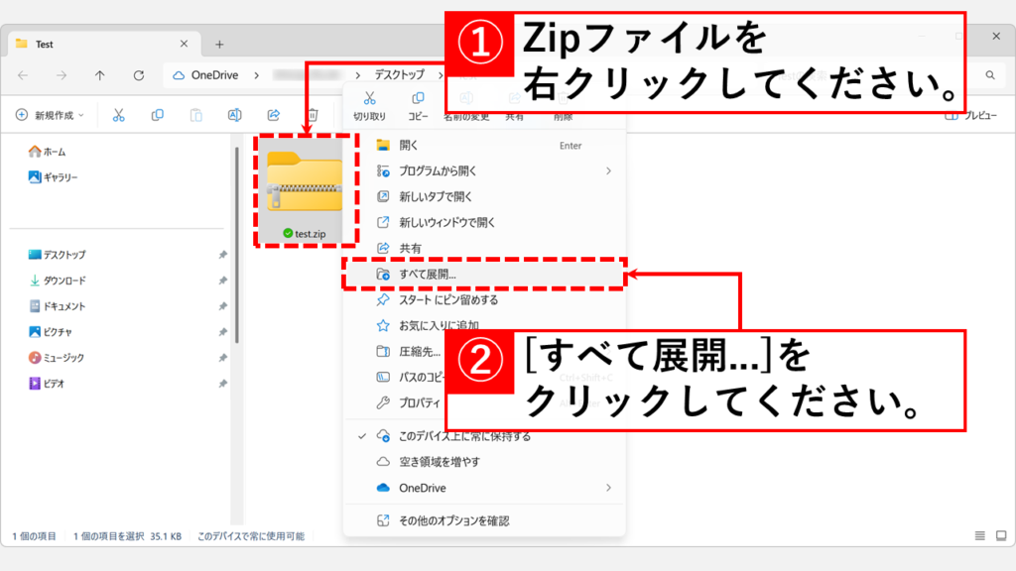Click the navigation pane scrollbar
The height and width of the screenshot is (571, 1016).
pos(237,246)
